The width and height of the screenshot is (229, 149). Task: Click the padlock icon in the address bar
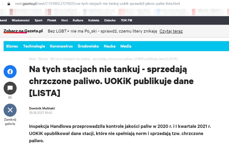click(9, 4)
